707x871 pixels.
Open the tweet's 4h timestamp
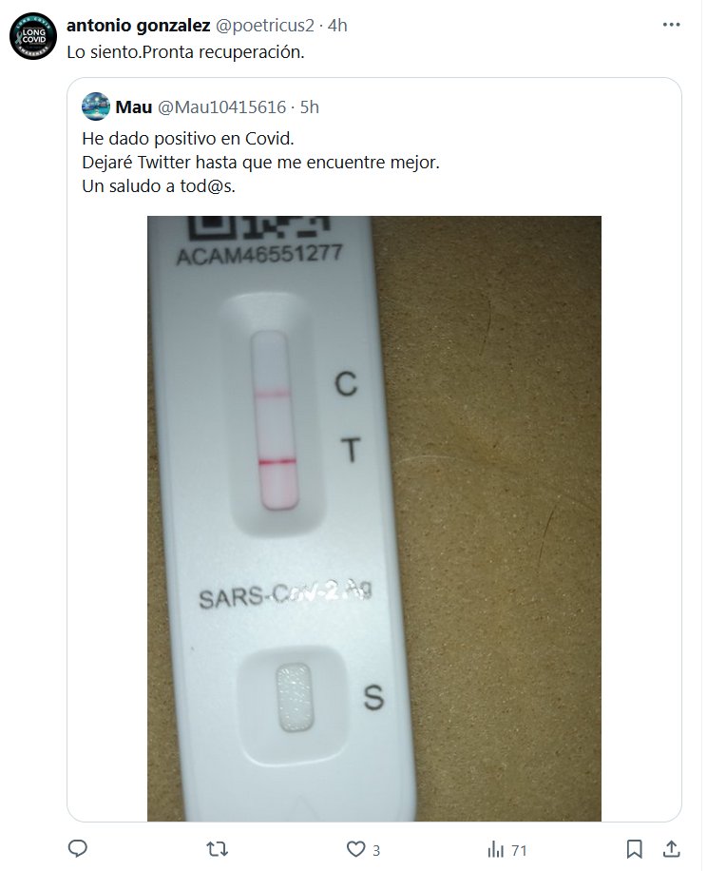(336, 26)
